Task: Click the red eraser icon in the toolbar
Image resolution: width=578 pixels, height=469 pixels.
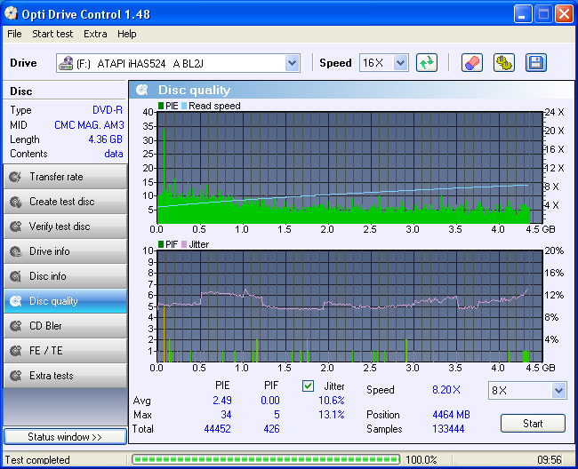Action: (x=472, y=62)
